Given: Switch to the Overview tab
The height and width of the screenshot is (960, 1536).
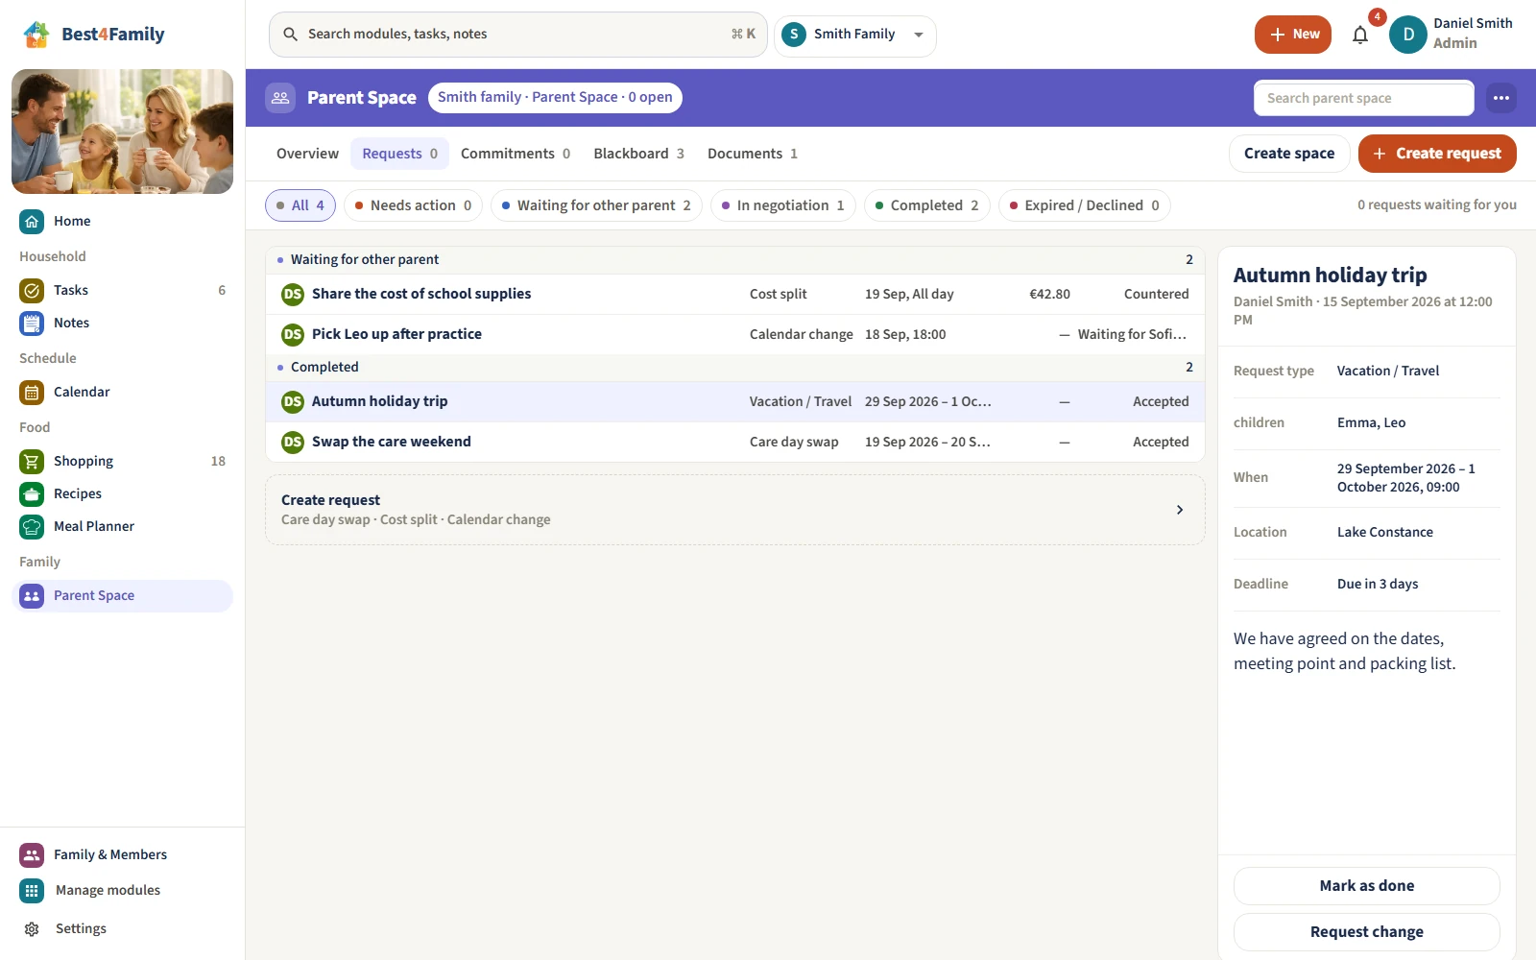Looking at the screenshot, I should pyautogui.click(x=307, y=154).
